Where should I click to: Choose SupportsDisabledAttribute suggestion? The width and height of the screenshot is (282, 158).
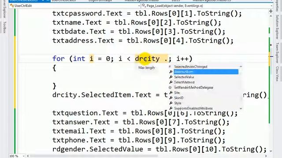coord(193,108)
